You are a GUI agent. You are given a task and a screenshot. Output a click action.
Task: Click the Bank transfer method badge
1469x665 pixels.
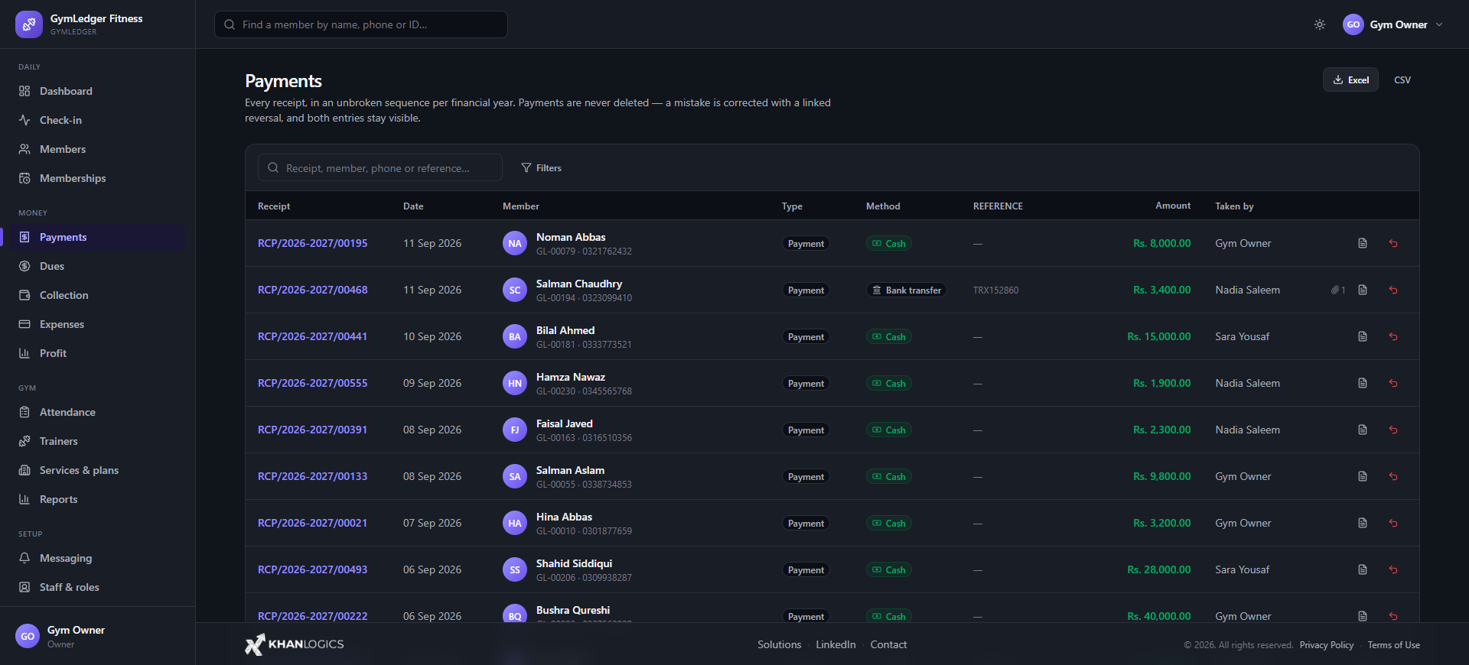(x=906, y=290)
